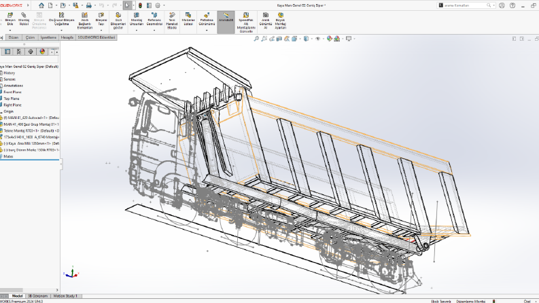
Task: Open the dropdown arrow beside Save
Action: 82,5
